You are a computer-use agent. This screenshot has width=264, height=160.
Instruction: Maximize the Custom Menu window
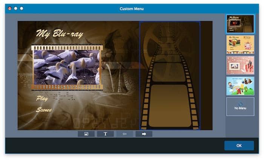pyautogui.click(x=21, y=8)
